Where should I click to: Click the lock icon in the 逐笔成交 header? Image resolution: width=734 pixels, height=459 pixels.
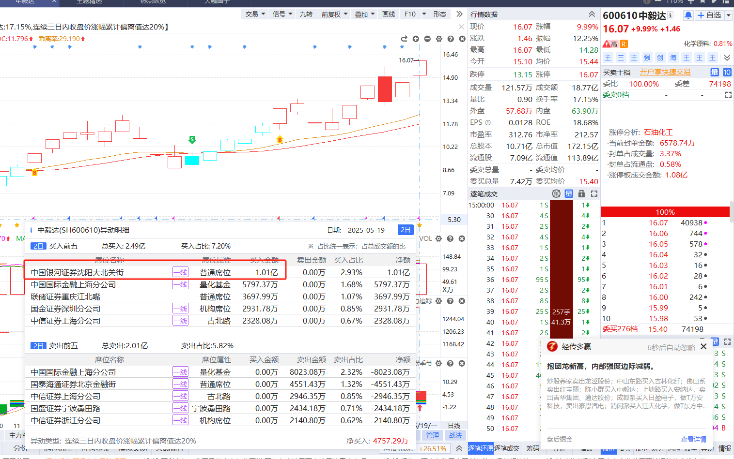(581, 193)
